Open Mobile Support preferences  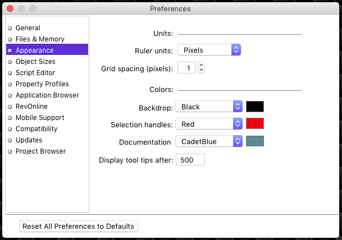coord(40,118)
